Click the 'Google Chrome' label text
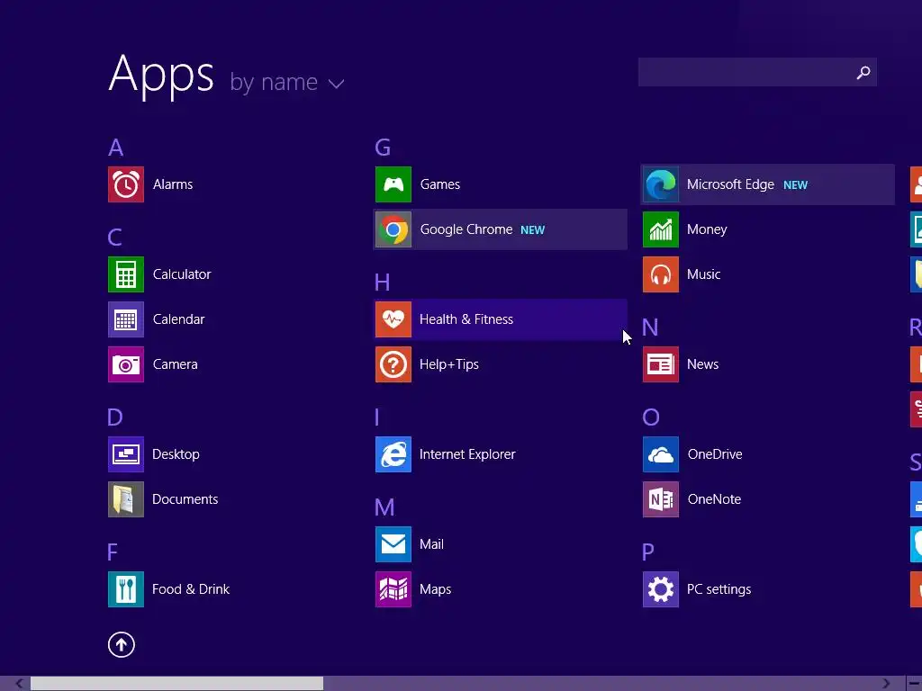The height and width of the screenshot is (691, 922). coord(466,229)
